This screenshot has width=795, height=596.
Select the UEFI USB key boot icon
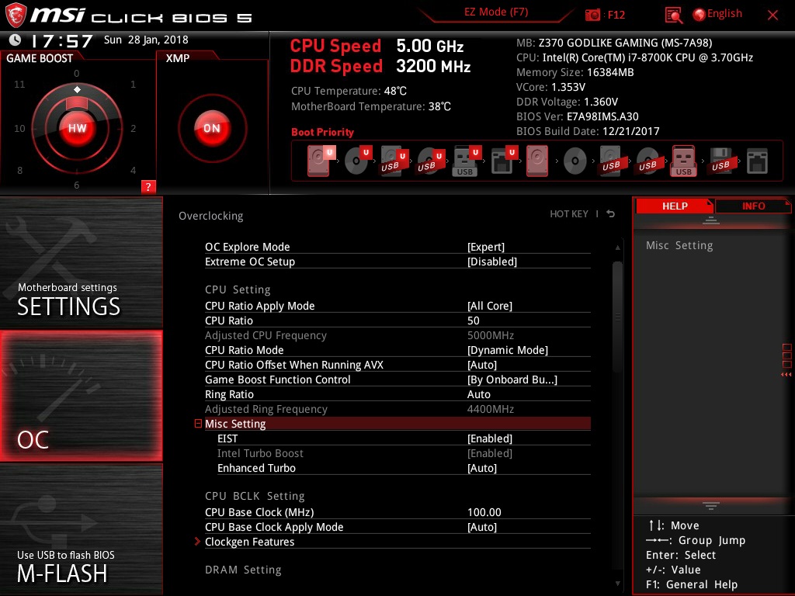(x=467, y=161)
